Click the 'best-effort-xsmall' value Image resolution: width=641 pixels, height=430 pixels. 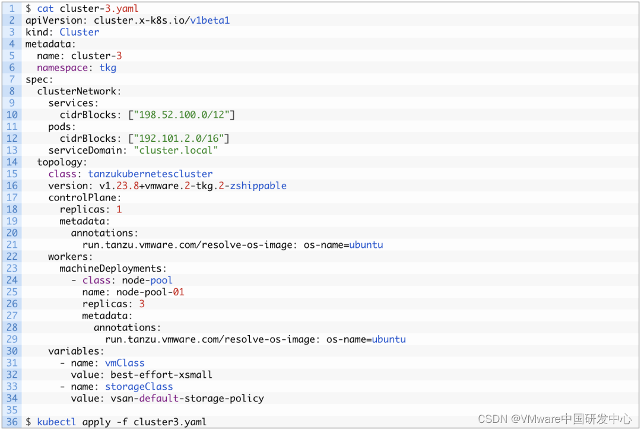tap(161, 375)
